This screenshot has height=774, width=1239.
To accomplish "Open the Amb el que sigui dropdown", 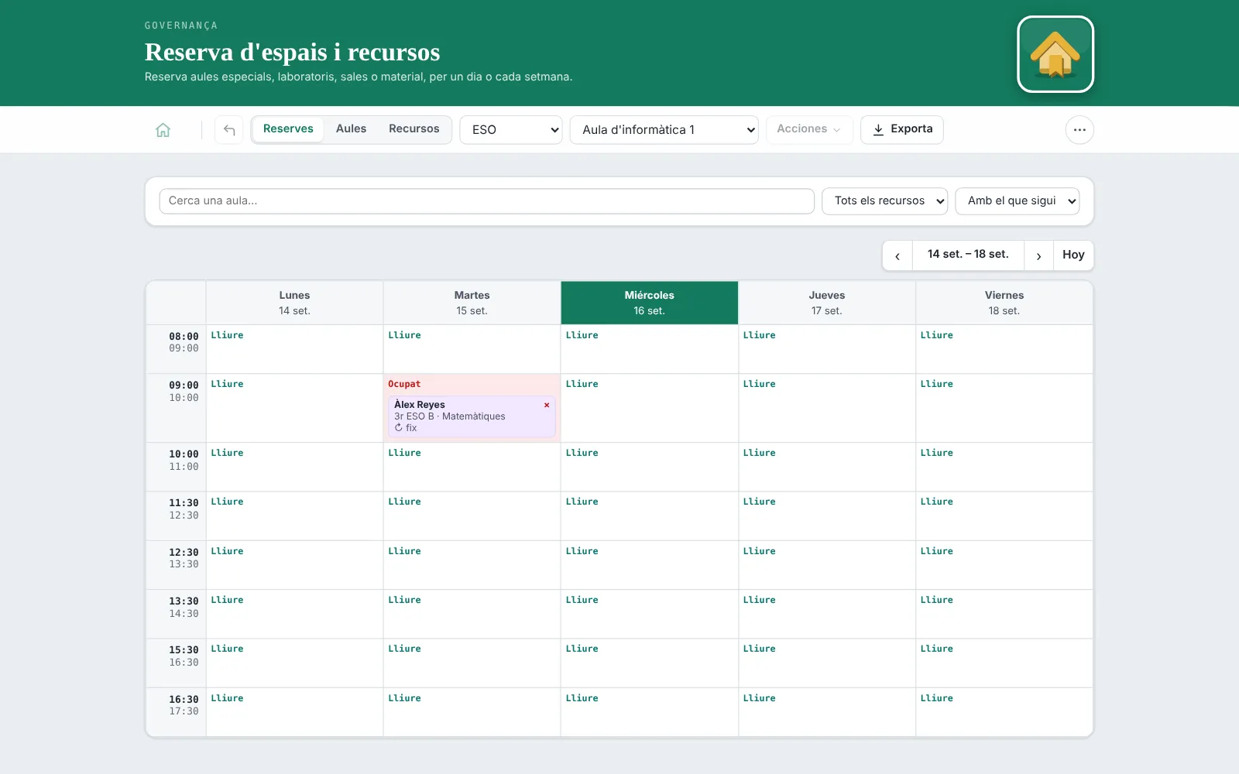I will click(x=1018, y=201).
